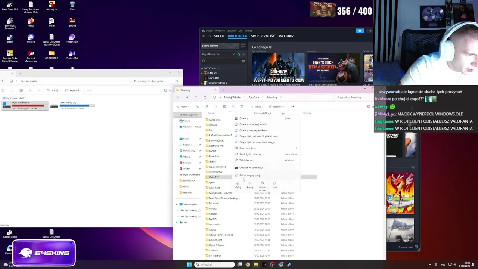Click AppData in the breadcrumb path
This screenshot has height=269, width=478.
coord(254,98)
